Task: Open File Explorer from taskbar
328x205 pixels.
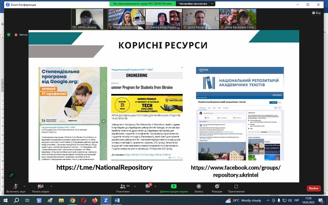Action: (61, 201)
